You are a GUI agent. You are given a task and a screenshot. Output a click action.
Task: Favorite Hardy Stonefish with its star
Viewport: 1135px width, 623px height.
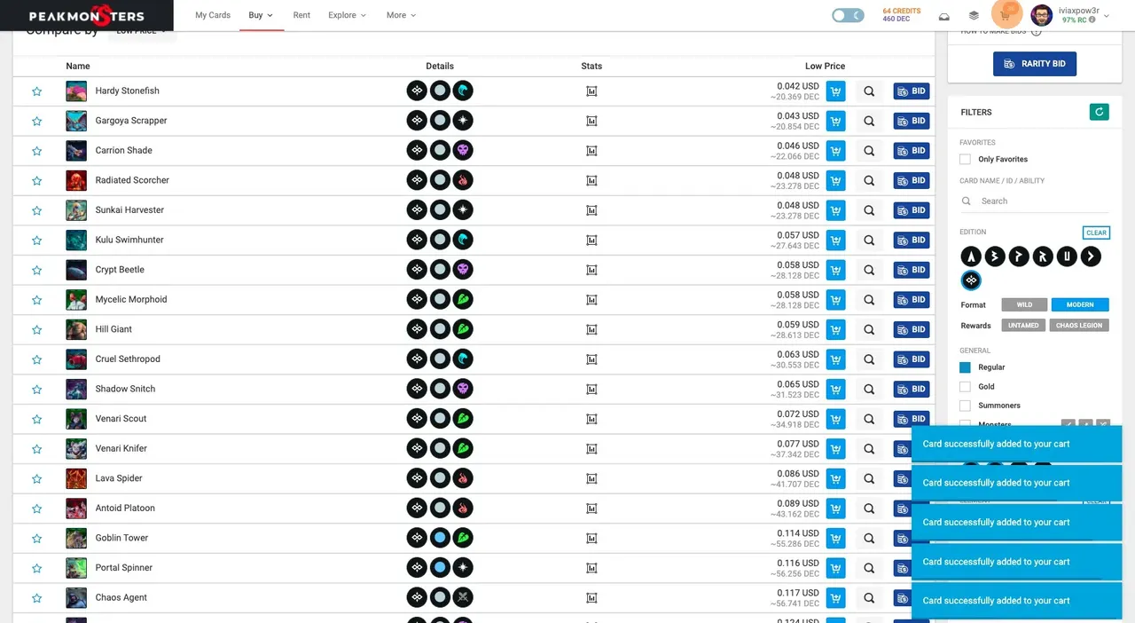[37, 91]
